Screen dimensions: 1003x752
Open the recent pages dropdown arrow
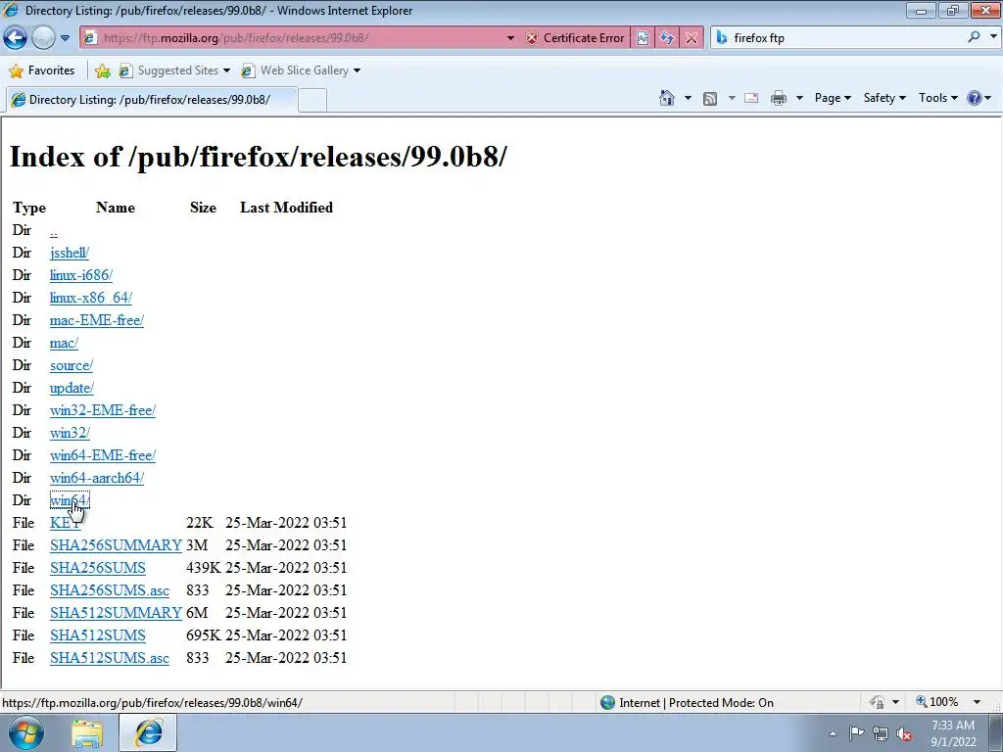point(65,38)
